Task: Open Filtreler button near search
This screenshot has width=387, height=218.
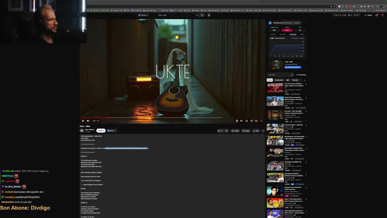Action: coord(143,15)
